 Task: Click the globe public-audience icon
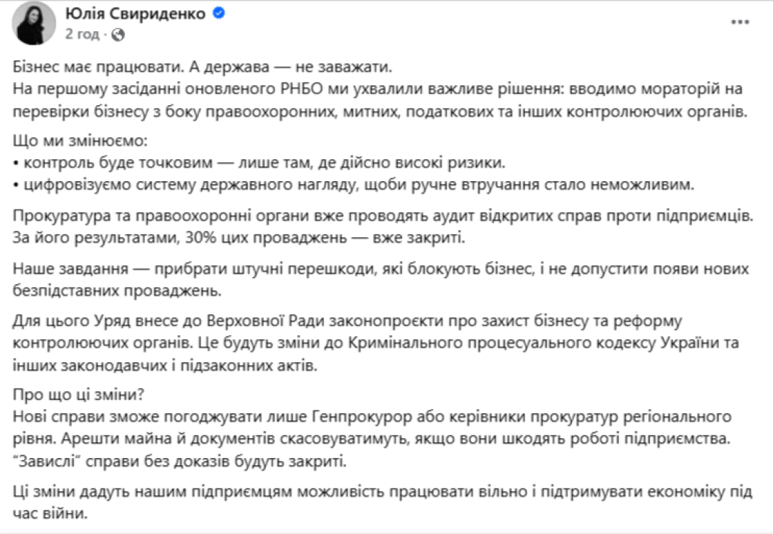coord(119,34)
